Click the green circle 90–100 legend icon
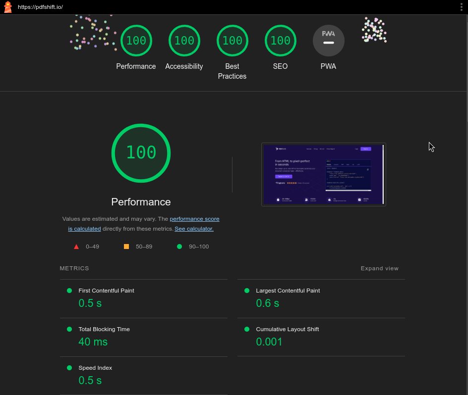The image size is (468, 395). point(179,247)
